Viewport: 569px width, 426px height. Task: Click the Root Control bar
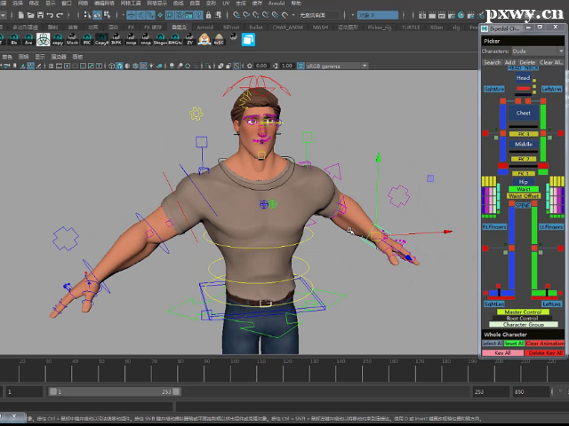(x=523, y=318)
